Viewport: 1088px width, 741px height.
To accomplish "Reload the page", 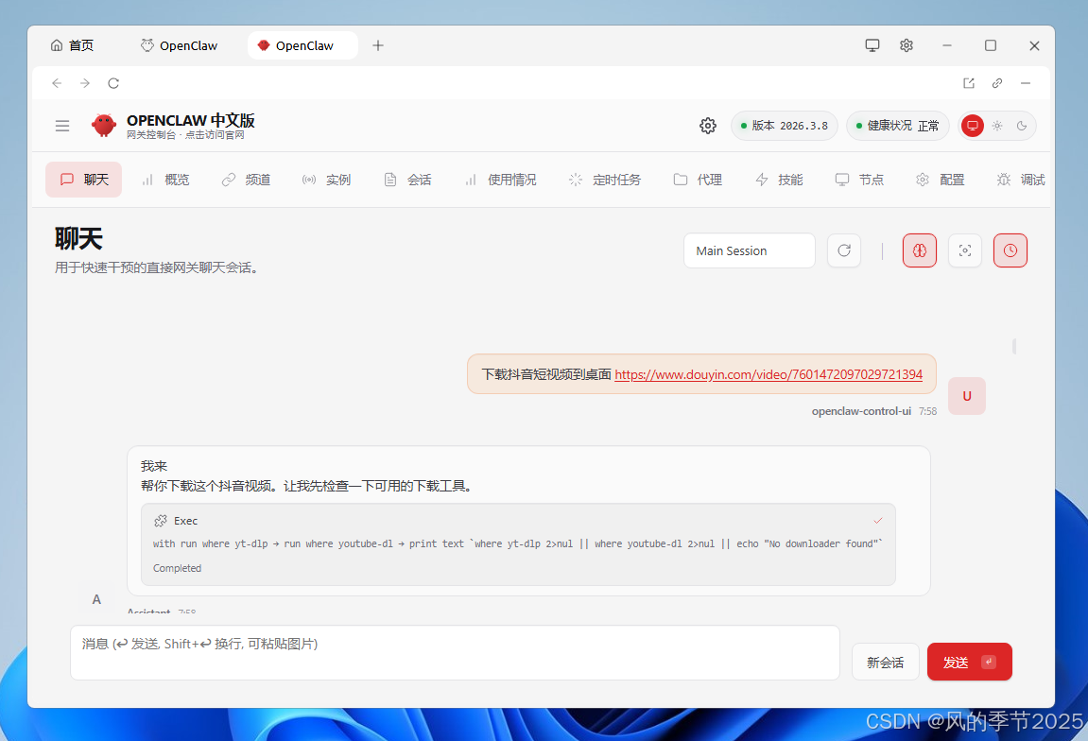I will pos(113,83).
